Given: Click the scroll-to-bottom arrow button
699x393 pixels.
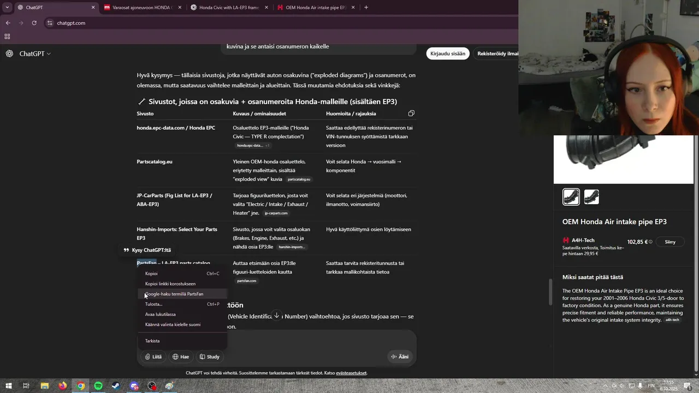Looking at the screenshot, I should pos(277,315).
